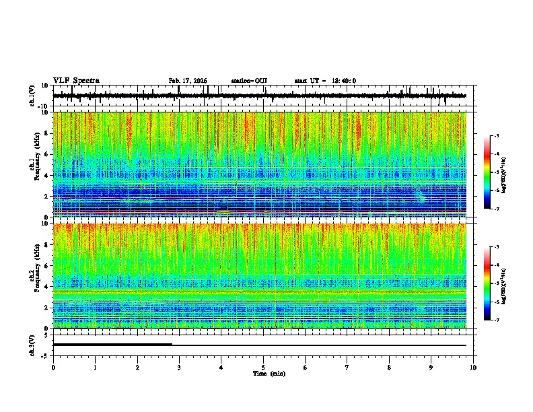The height and width of the screenshot is (412, 533).
Task: Click the ch.1 spectrogram color scale bar
Action: tap(487, 172)
